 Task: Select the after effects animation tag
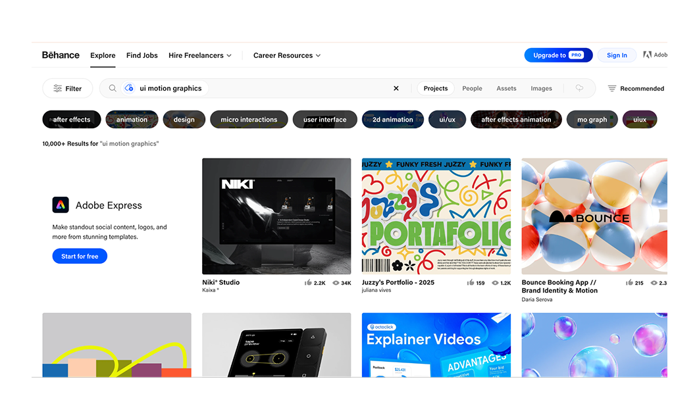[x=516, y=119]
